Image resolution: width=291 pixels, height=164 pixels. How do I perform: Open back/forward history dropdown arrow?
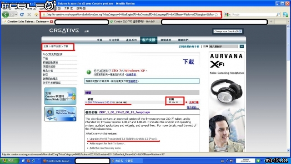pos(16,15)
